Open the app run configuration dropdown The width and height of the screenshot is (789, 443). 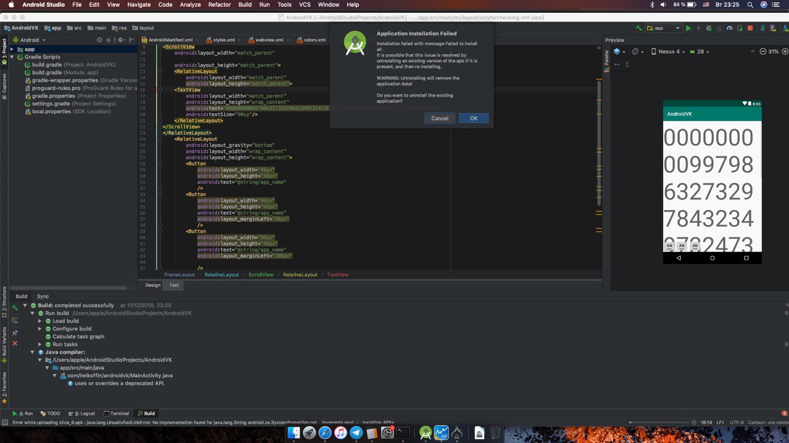pyautogui.click(x=663, y=28)
